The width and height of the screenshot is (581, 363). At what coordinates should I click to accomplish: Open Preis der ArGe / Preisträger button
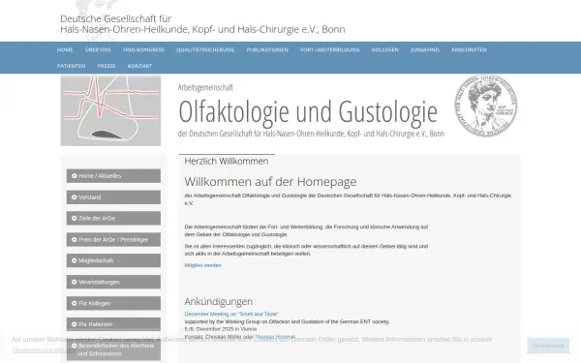tap(113, 240)
